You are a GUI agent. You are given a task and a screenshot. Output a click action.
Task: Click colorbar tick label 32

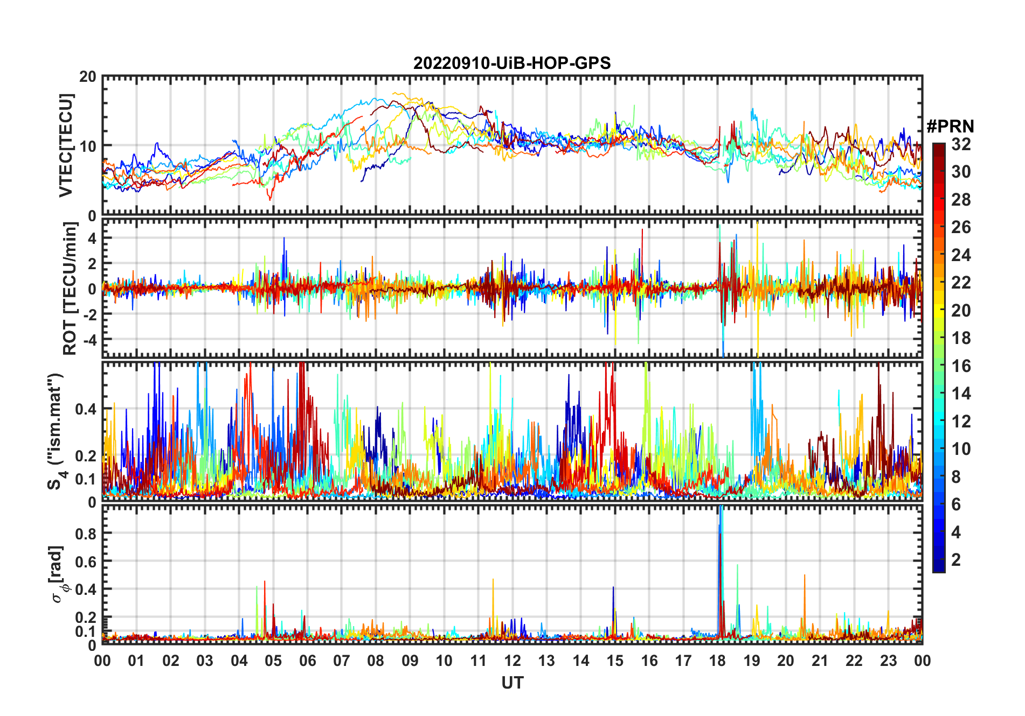(961, 144)
